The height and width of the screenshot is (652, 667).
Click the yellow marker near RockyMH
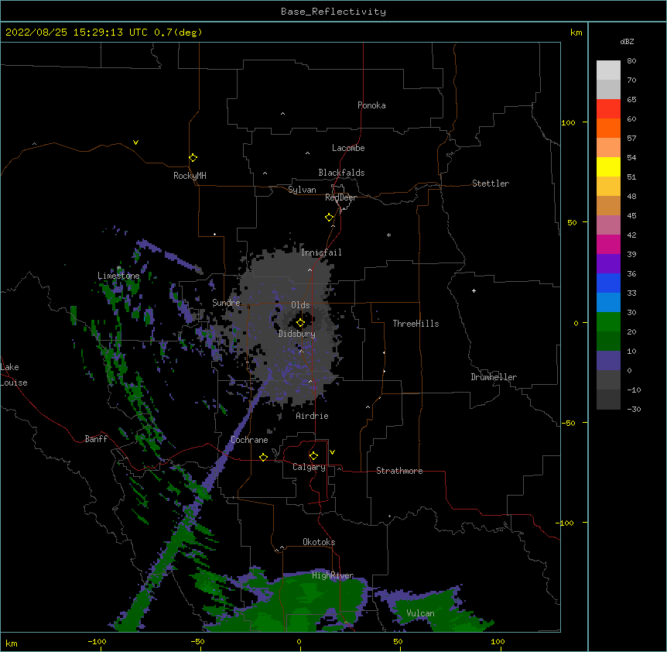pos(193,158)
